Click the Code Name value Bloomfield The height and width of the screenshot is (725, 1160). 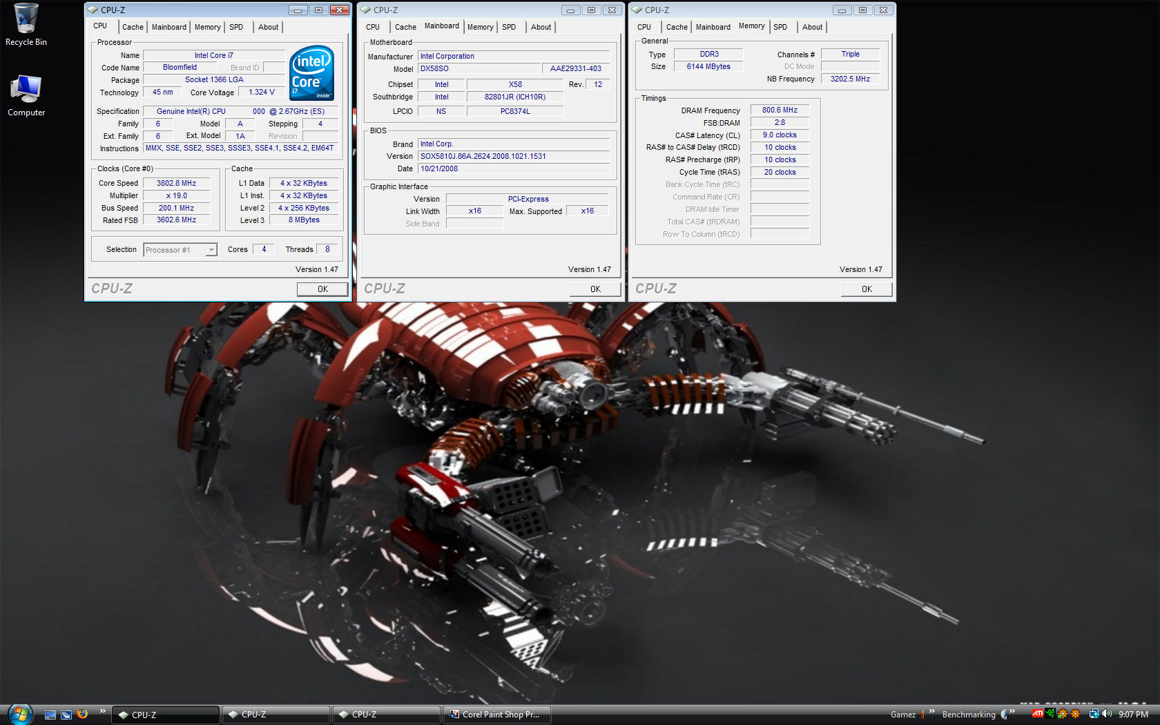(x=180, y=68)
